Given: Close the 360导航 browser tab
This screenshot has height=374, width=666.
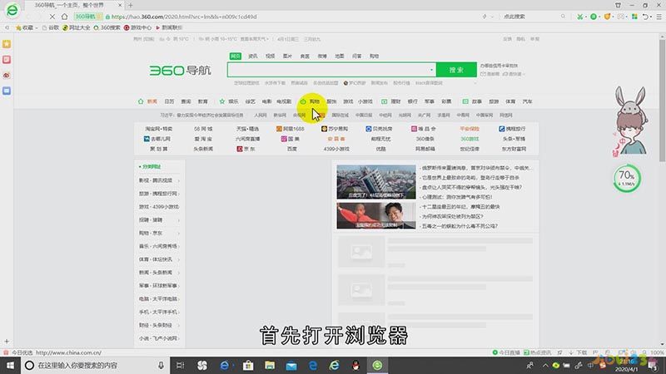Looking at the screenshot, I should 120,5.
